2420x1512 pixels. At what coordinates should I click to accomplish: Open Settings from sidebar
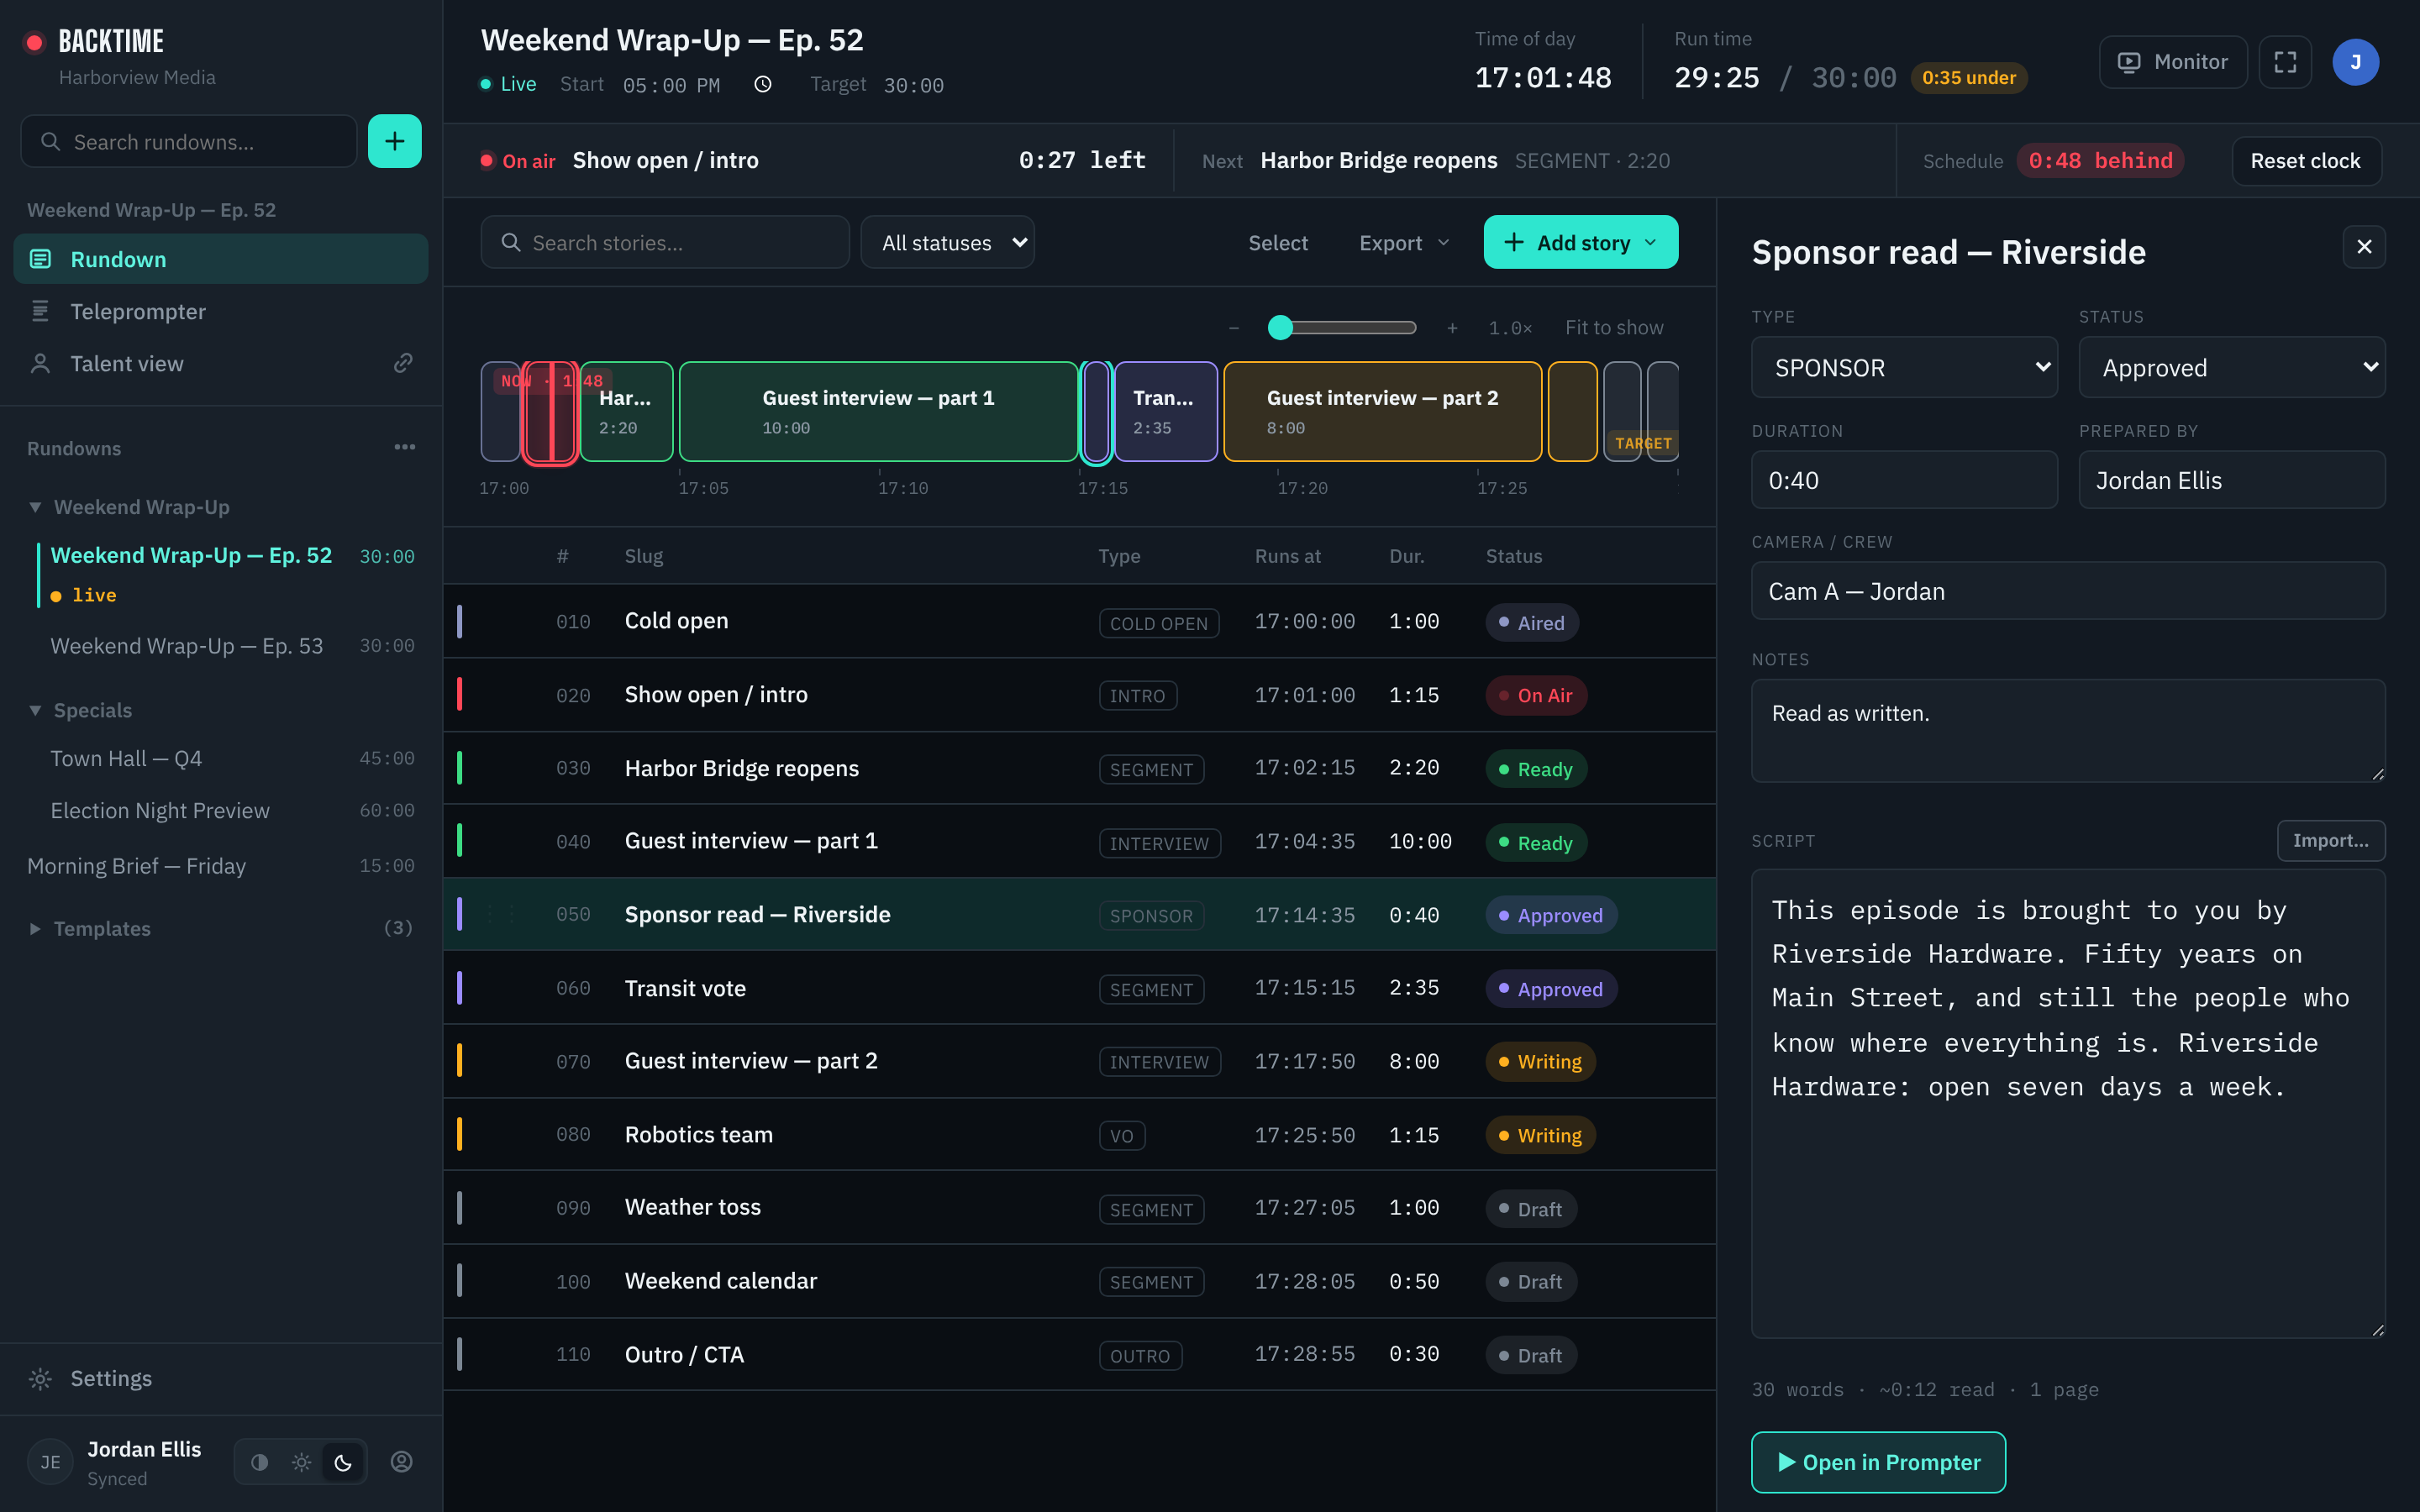221,1378
